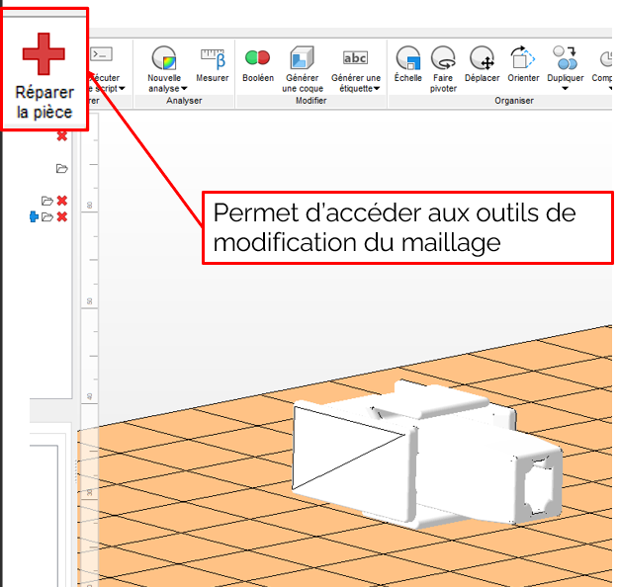Expand the Dupliquer dropdown arrow
The image size is (619, 587).
click(566, 89)
